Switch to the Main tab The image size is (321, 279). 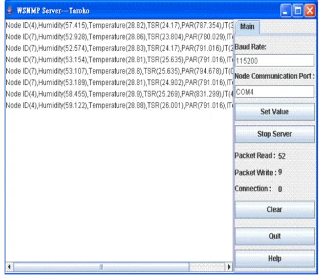(247, 27)
